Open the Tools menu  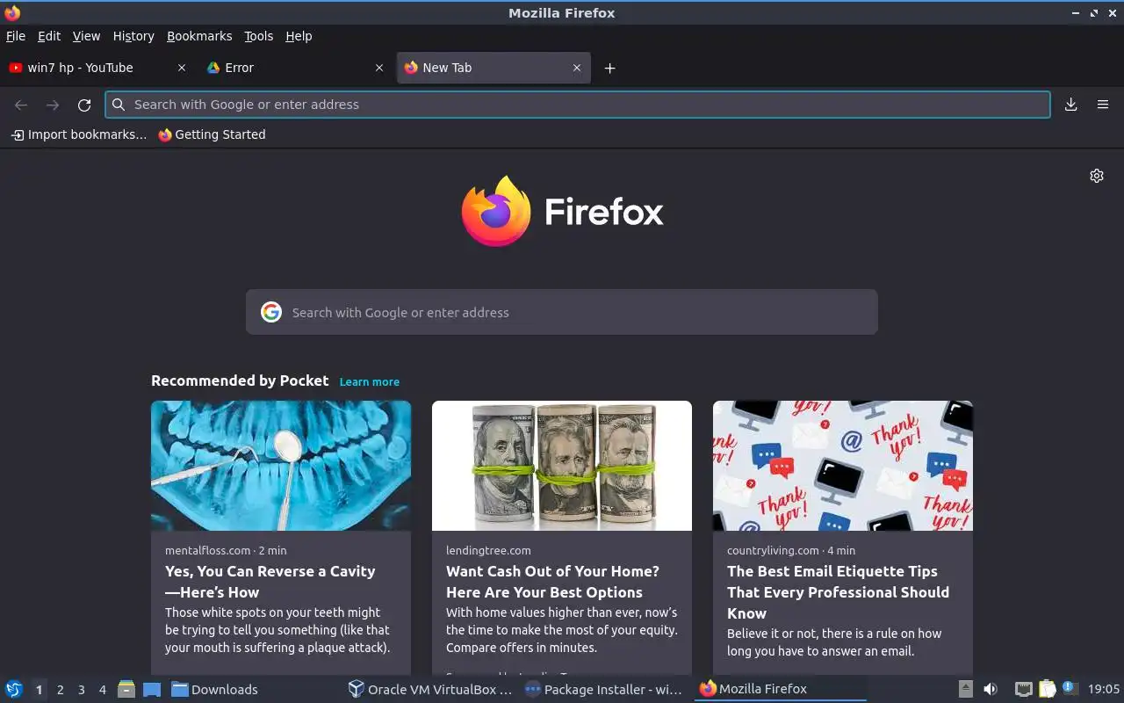pyautogui.click(x=259, y=36)
